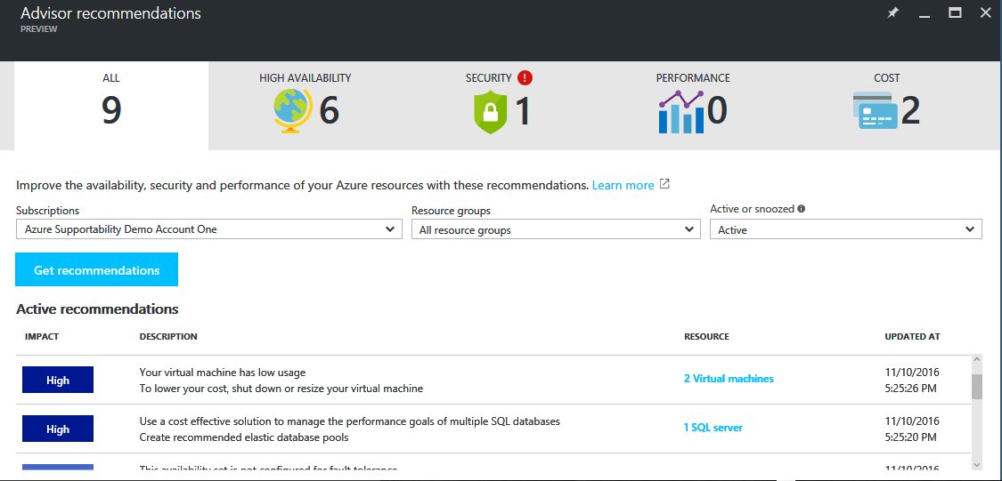Click the green Security shield icon

(x=490, y=113)
